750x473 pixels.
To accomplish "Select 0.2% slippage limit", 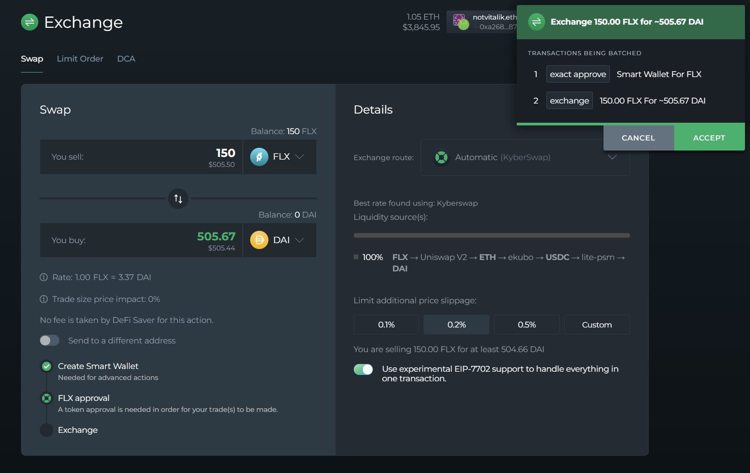I will coord(456,325).
